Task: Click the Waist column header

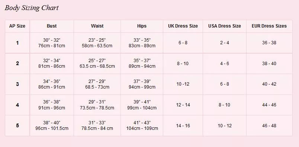Action: (97, 26)
